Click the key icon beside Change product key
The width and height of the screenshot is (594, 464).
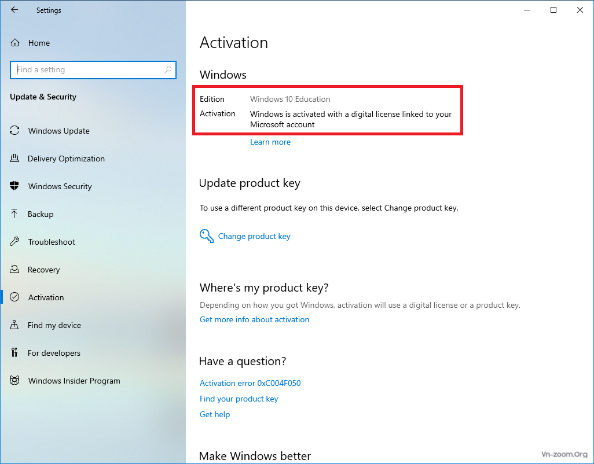click(x=207, y=236)
